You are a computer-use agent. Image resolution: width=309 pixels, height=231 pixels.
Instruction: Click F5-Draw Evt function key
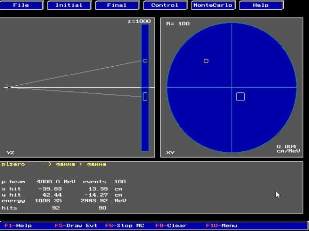point(76,225)
